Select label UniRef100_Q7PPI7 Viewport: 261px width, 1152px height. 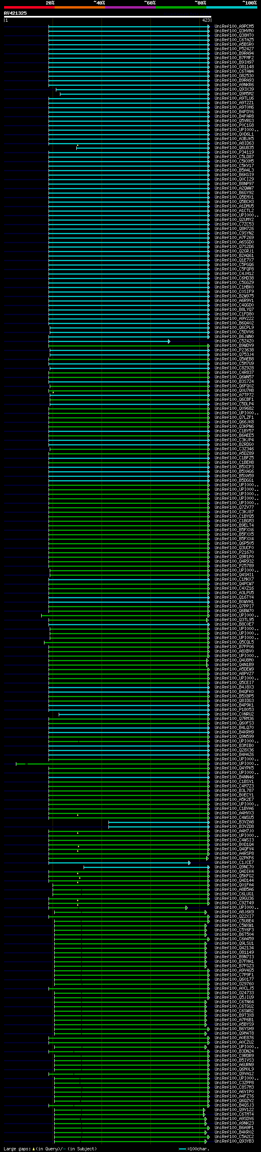tap(234, 606)
